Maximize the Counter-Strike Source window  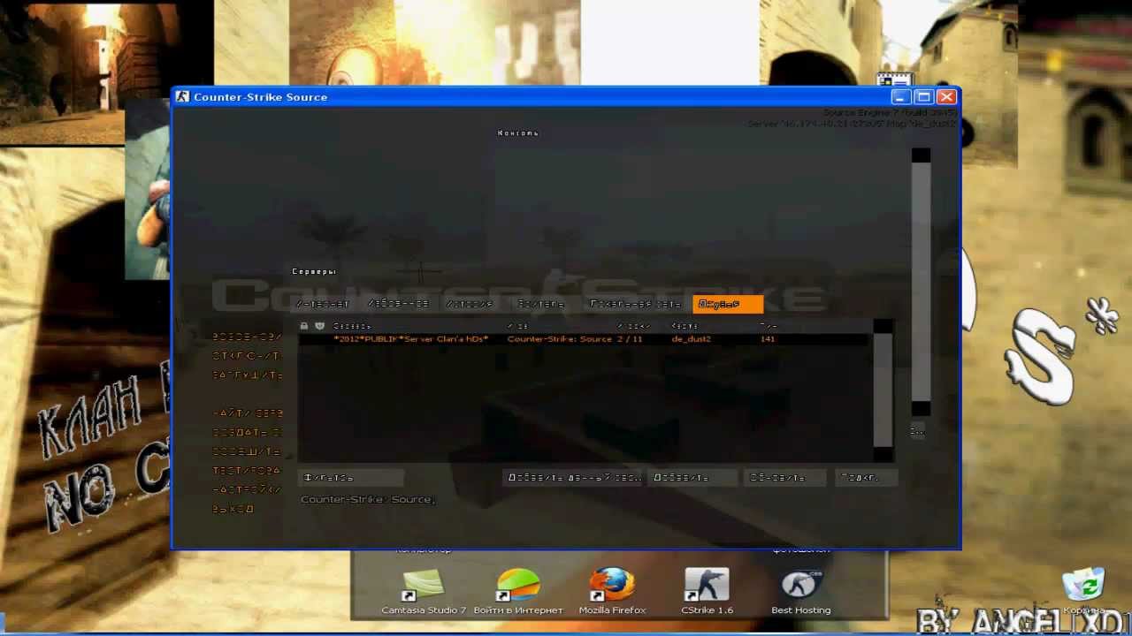point(923,97)
